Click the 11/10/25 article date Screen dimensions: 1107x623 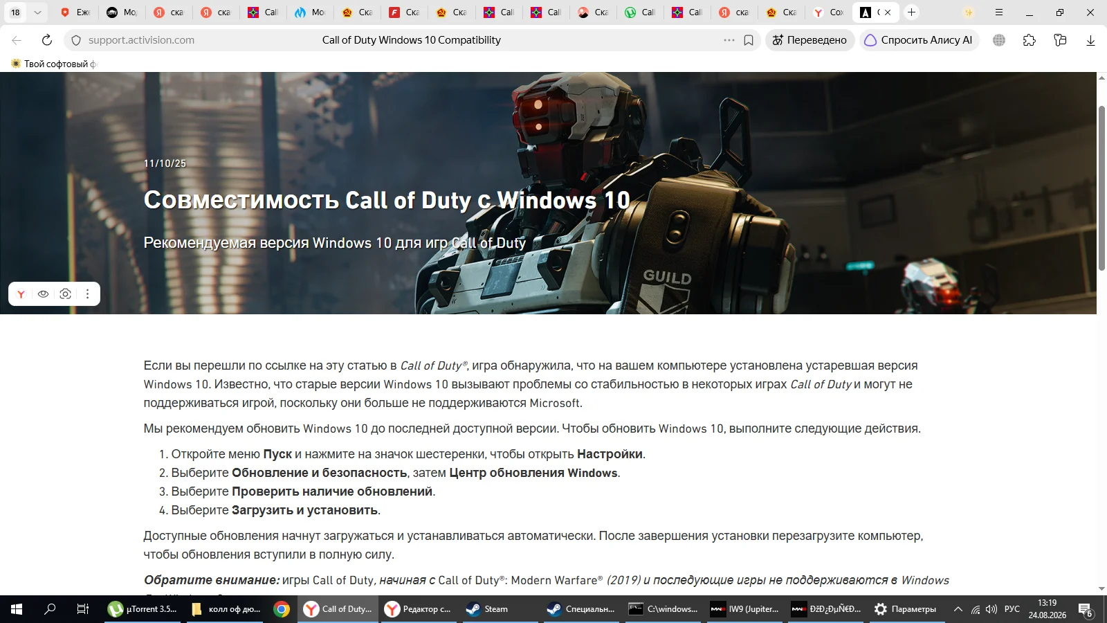pyautogui.click(x=165, y=163)
